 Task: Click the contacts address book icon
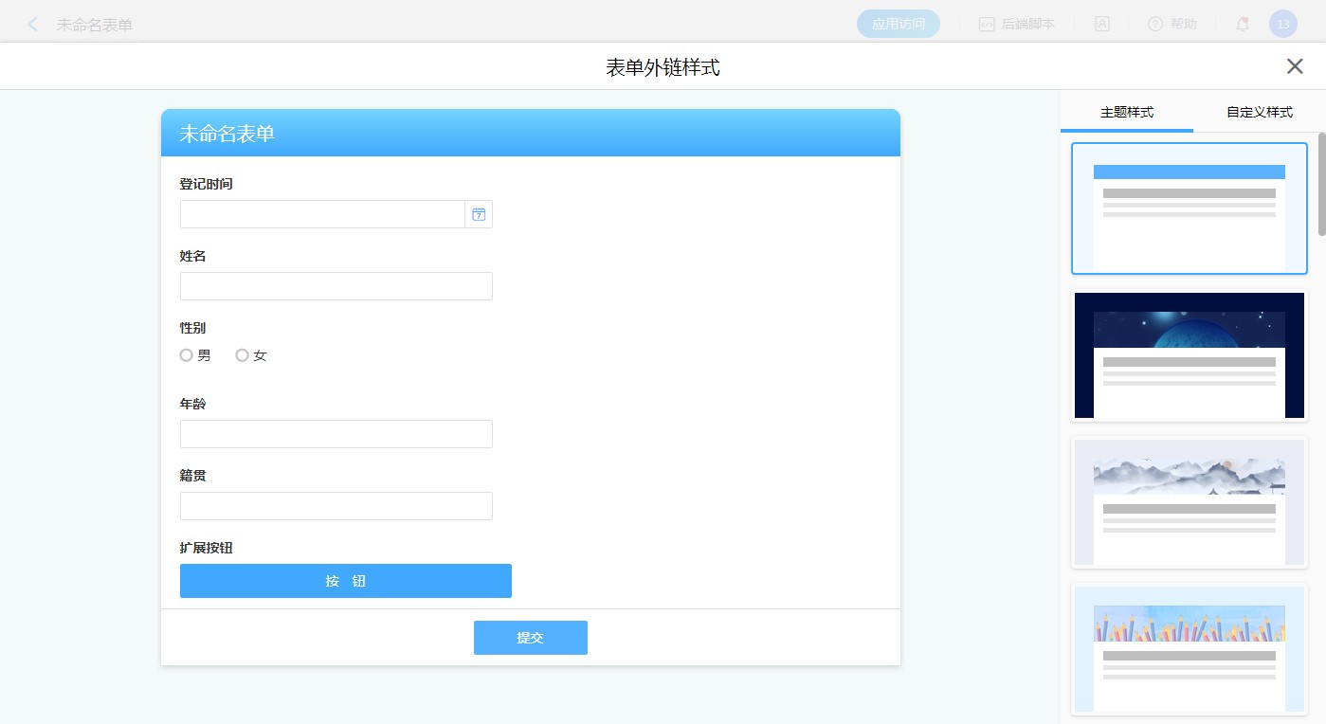[1102, 25]
